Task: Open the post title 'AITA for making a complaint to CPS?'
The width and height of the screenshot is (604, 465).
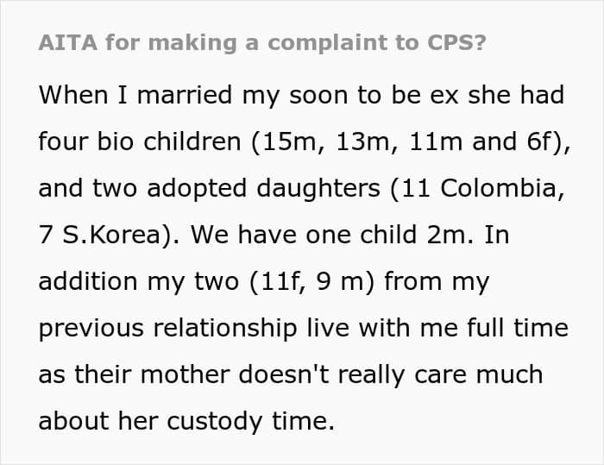Action: tap(262, 43)
